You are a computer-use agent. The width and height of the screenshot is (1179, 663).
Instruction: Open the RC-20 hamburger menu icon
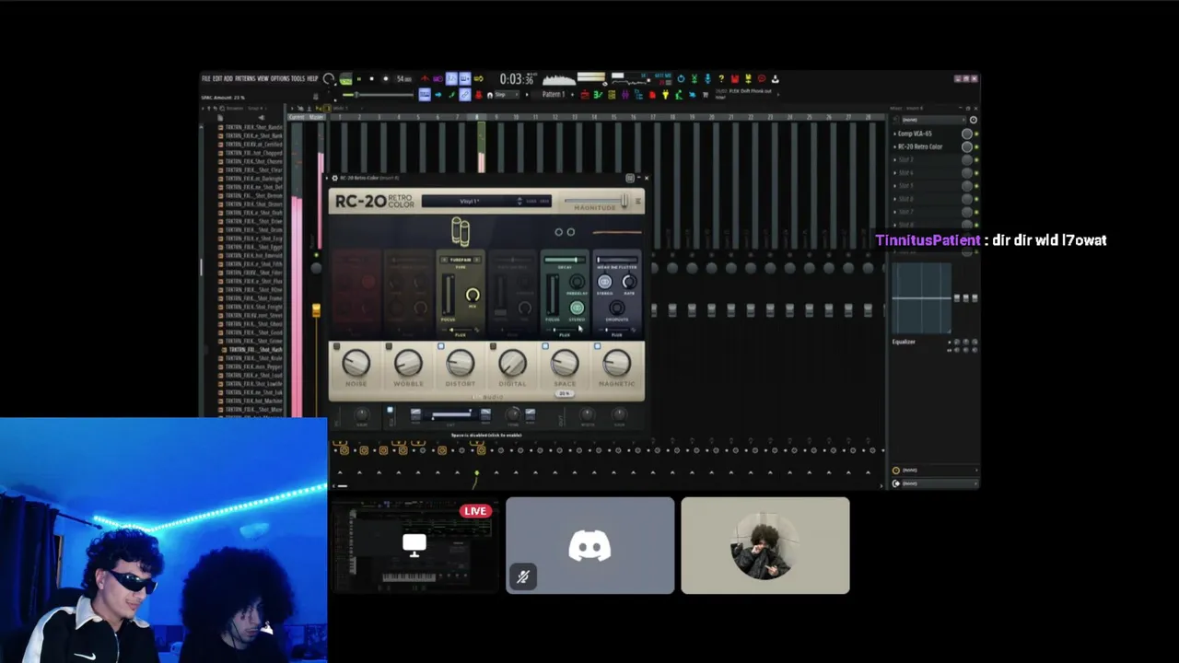tap(638, 202)
